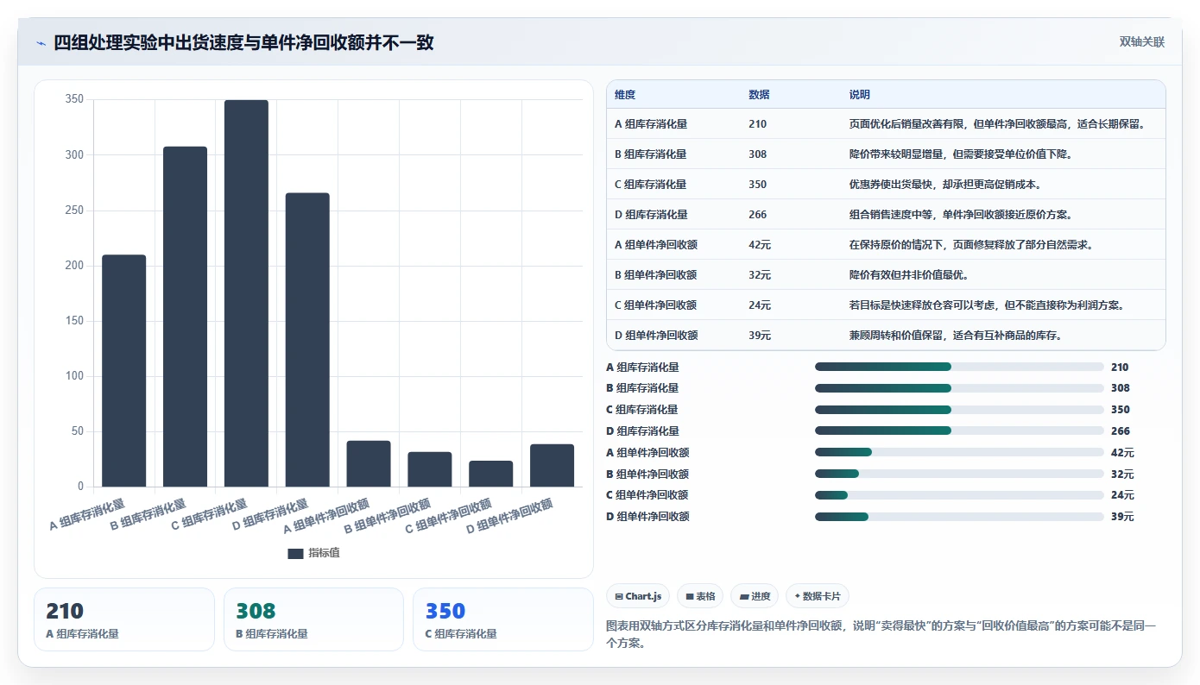Click progress bar for A 组单件净回收额
The width and height of the screenshot is (1200, 685).
click(x=959, y=452)
